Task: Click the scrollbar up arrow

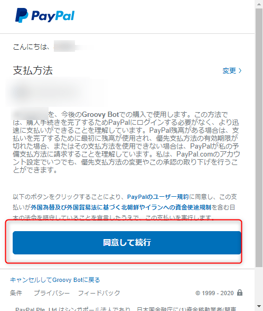Action: [x=259, y=4]
